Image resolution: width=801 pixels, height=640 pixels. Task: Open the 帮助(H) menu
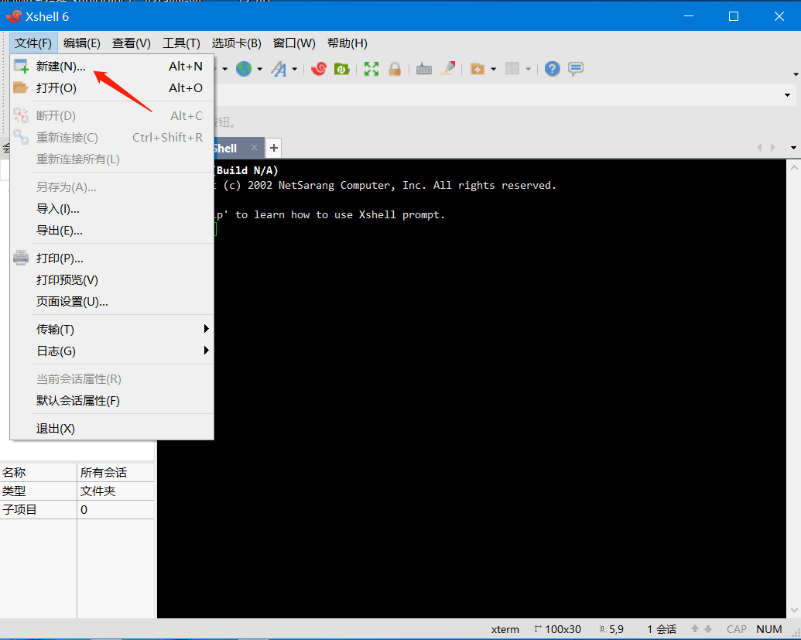click(347, 43)
